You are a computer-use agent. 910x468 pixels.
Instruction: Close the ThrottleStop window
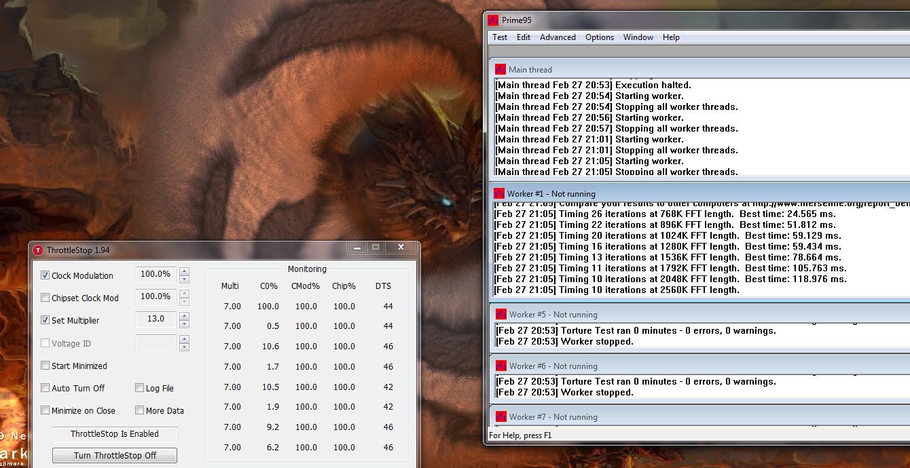pos(401,248)
